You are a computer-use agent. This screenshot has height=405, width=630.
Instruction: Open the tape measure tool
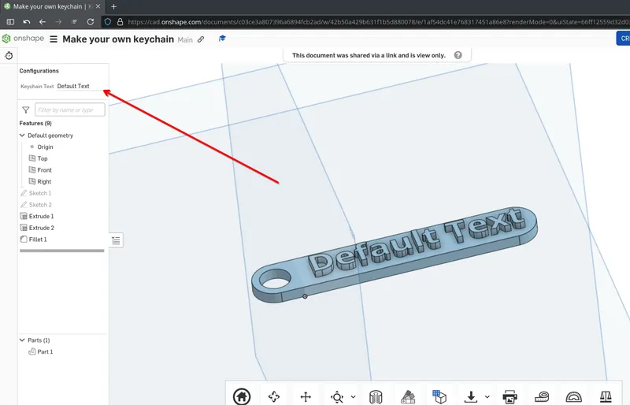[x=541, y=396]
